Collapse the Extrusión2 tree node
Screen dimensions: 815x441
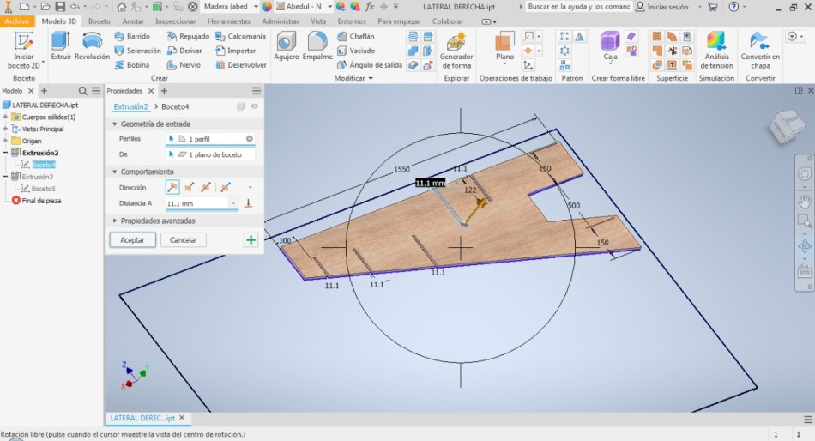5,153
